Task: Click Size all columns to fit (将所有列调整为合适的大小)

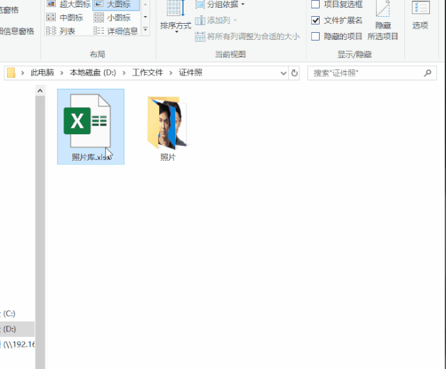Action: [247, 36]
